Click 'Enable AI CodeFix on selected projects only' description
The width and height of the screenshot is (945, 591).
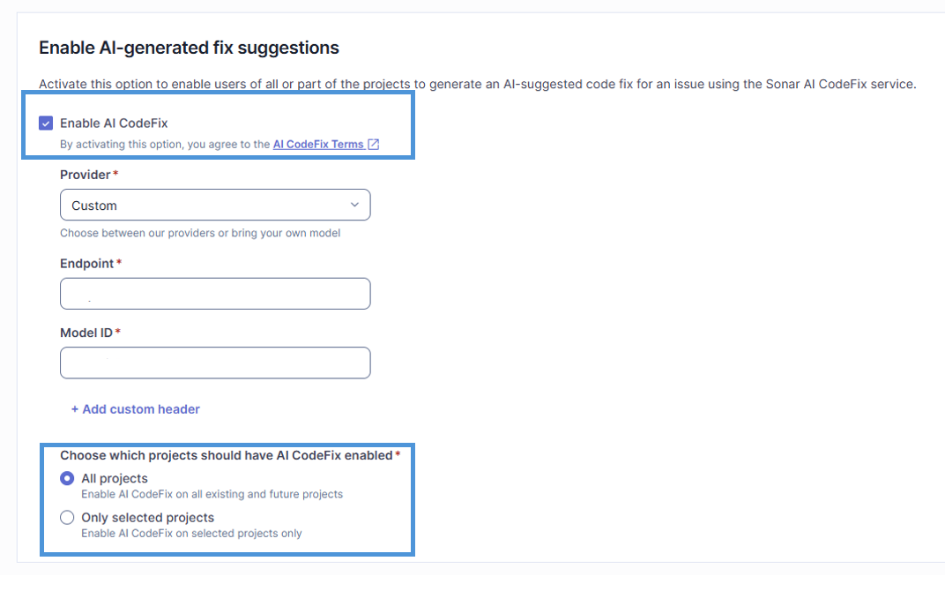point(191,533)
